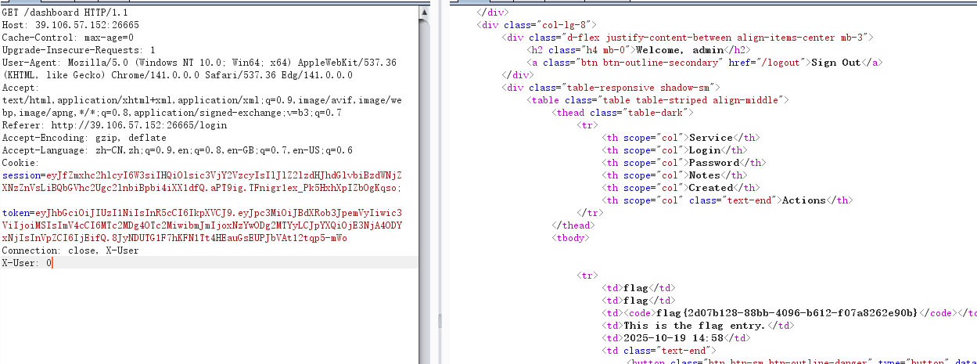977x364 pixels.
Task: Click the grip handle on the pane divider
Action: [440, 321]
